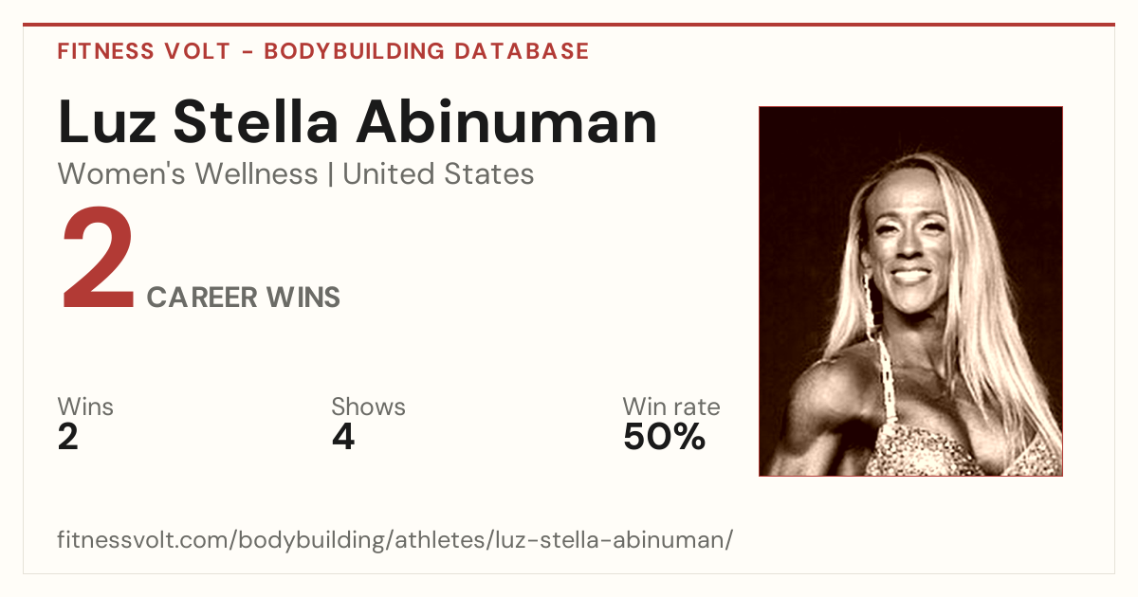Click the Win rate label

(x=671, y=407)
